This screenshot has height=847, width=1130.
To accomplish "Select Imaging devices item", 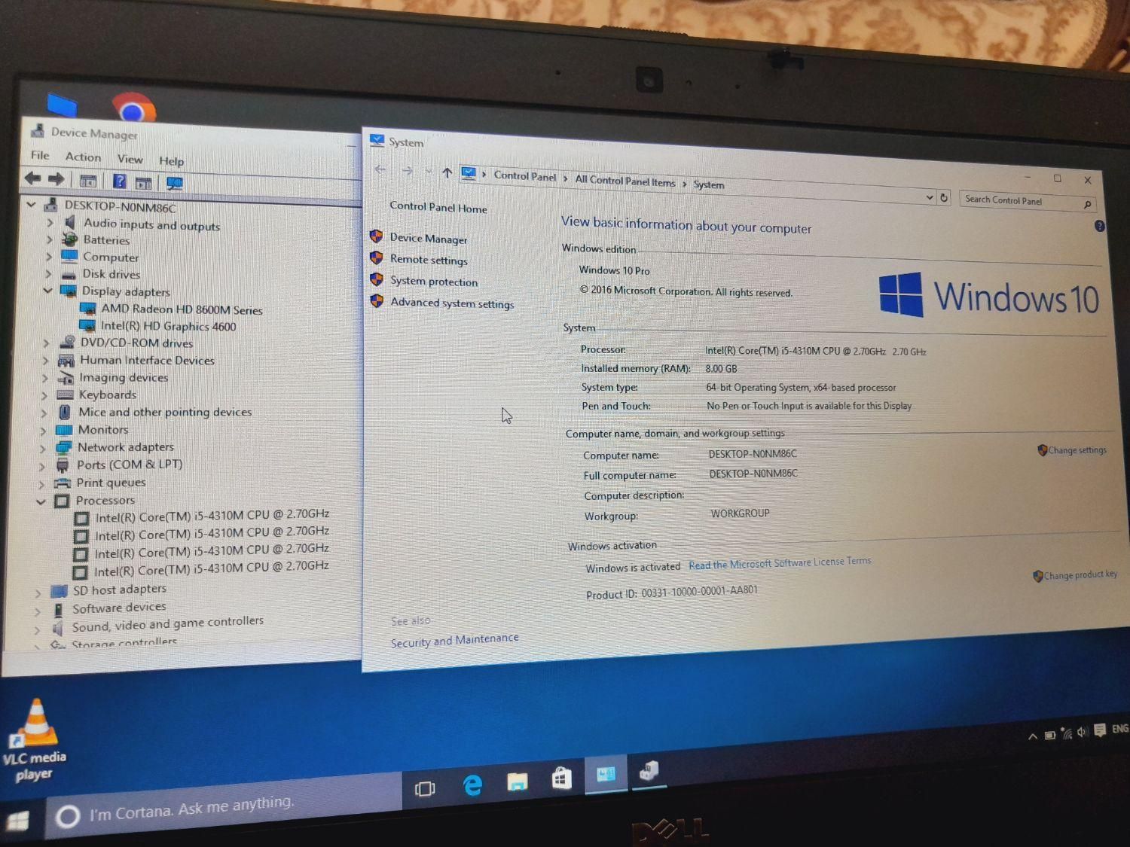I will (x=124, y=377).
